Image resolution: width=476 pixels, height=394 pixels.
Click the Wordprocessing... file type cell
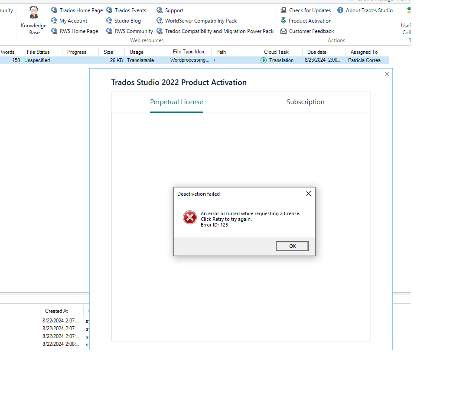click(x=189, y=60)
